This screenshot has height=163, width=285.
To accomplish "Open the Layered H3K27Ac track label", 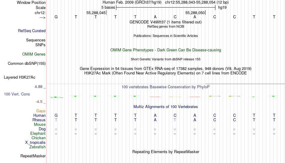I will (x=19, y=77).
